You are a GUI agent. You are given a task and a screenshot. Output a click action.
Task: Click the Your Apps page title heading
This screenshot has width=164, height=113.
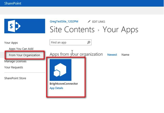(x=120, y=29)
